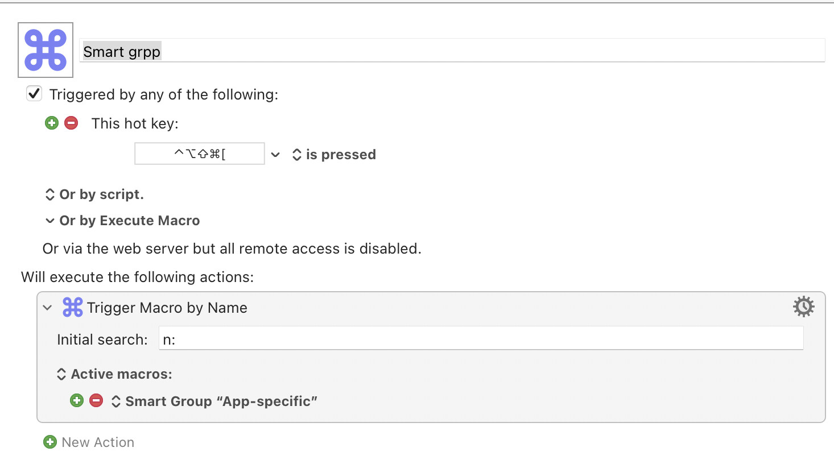Screen dimensions: 834x464
Task: Remove the Smart Group App-specific entry
Action: pos(96,400)
